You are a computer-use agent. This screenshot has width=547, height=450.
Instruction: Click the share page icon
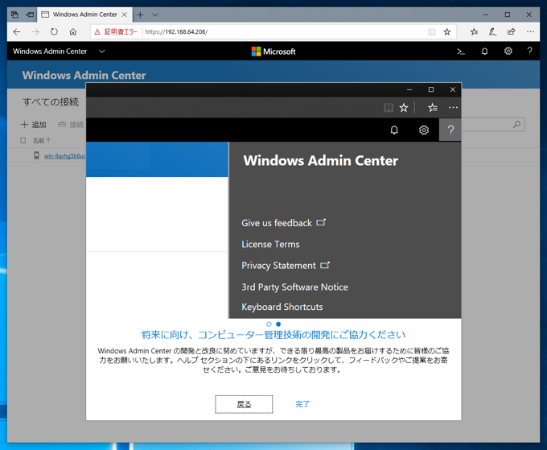point(512,31)
